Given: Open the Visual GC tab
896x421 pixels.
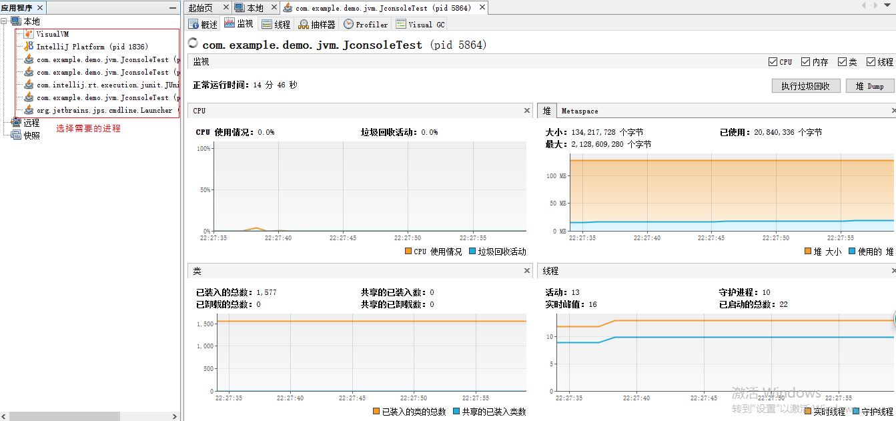Looking at the screenshot, I should coord(420,24).
